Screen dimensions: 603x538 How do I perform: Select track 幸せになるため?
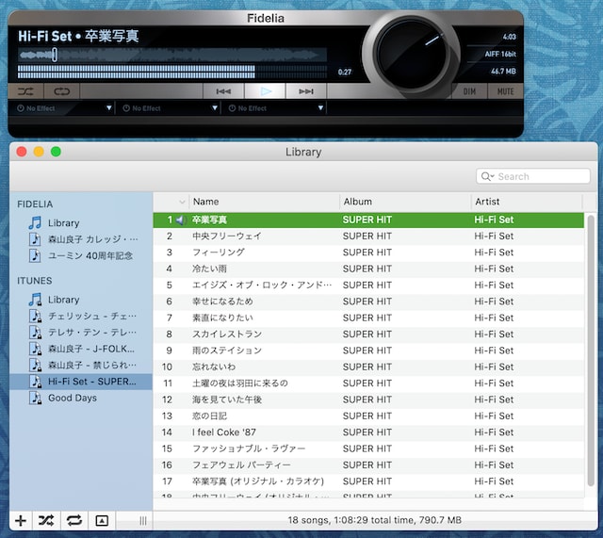click(368, 302)
